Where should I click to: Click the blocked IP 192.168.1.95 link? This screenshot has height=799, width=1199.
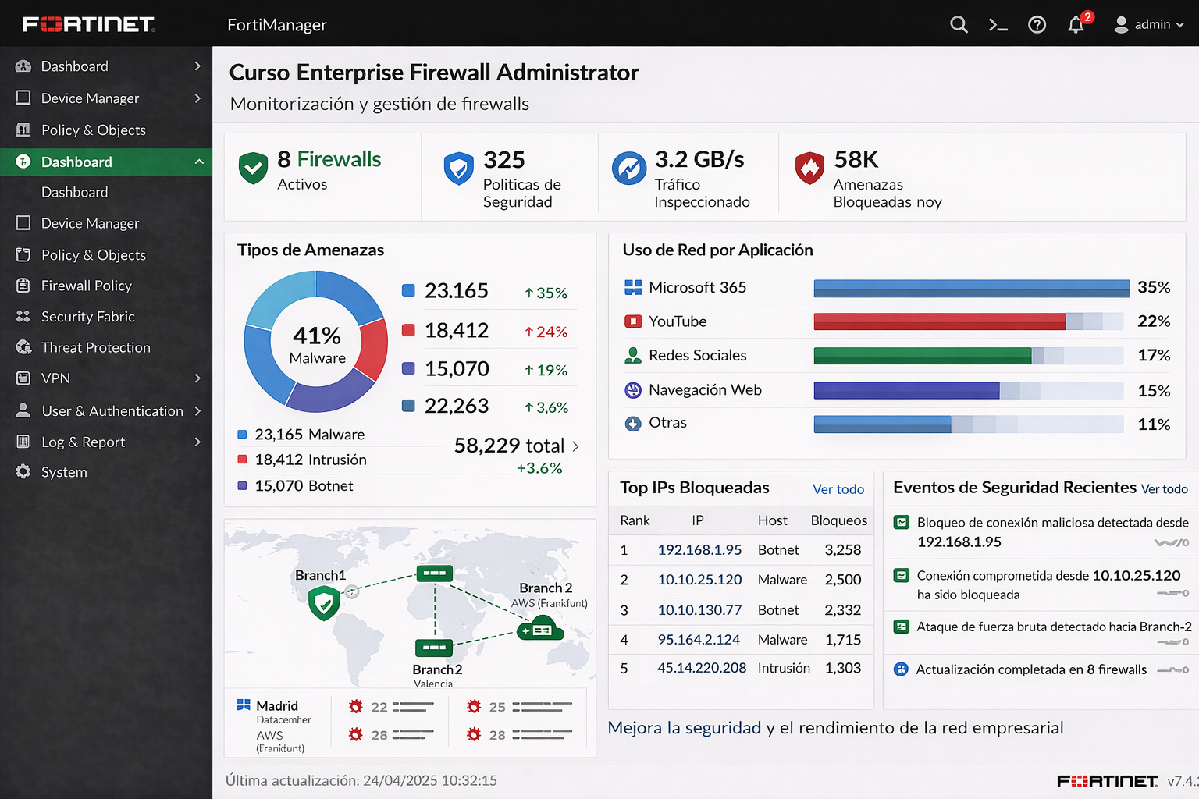pos(699,550)
